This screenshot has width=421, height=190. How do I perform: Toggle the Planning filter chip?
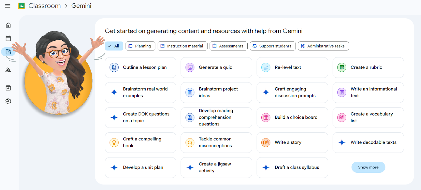[x=140, y=46]
